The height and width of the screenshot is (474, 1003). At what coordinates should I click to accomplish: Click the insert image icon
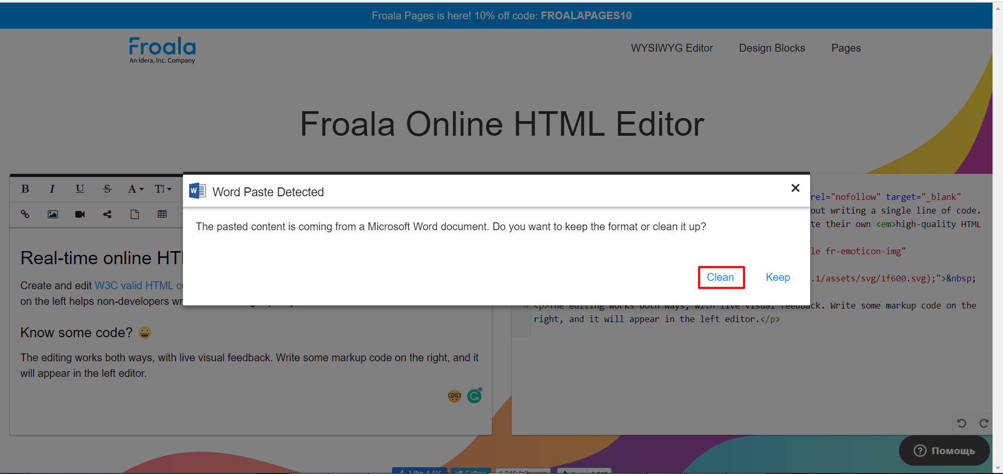point(53,215)
